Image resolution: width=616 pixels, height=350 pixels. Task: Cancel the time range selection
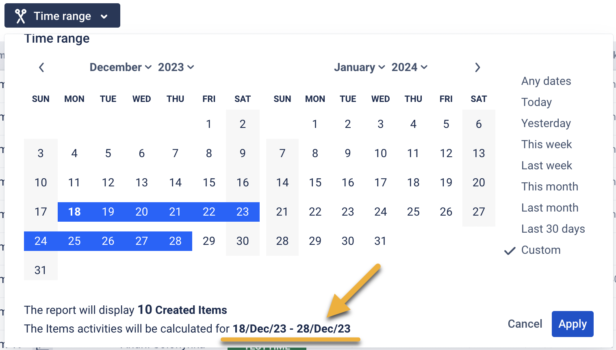(525, 324)
